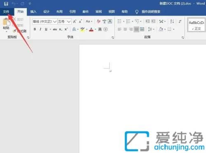This screenshot has height=153, width=206.
Task: Apply the red font color A
Action: pos(91,30)
